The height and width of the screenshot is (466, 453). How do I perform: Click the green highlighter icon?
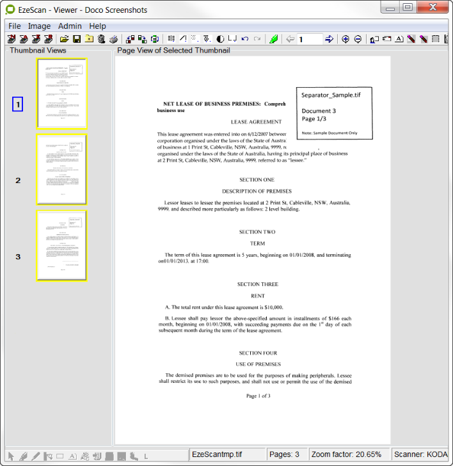coord(273,39)
